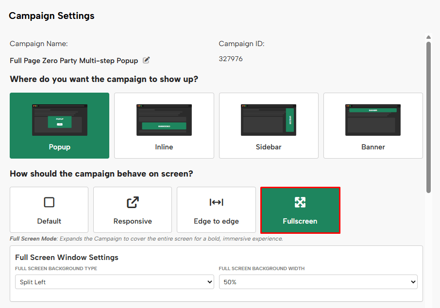Click the campaign ID 327976 text

coord(231,59)
